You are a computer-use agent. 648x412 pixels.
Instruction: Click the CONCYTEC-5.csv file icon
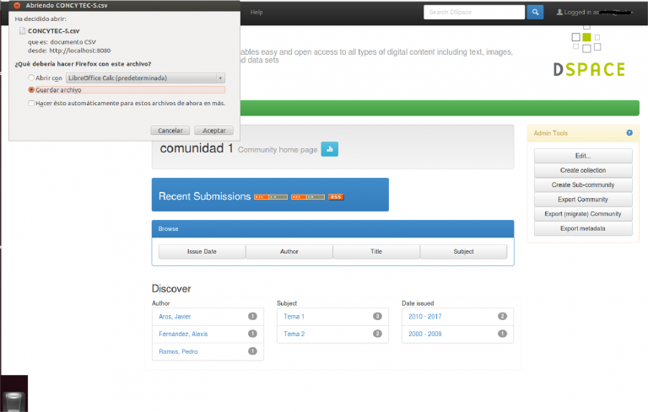coord(21,29)
